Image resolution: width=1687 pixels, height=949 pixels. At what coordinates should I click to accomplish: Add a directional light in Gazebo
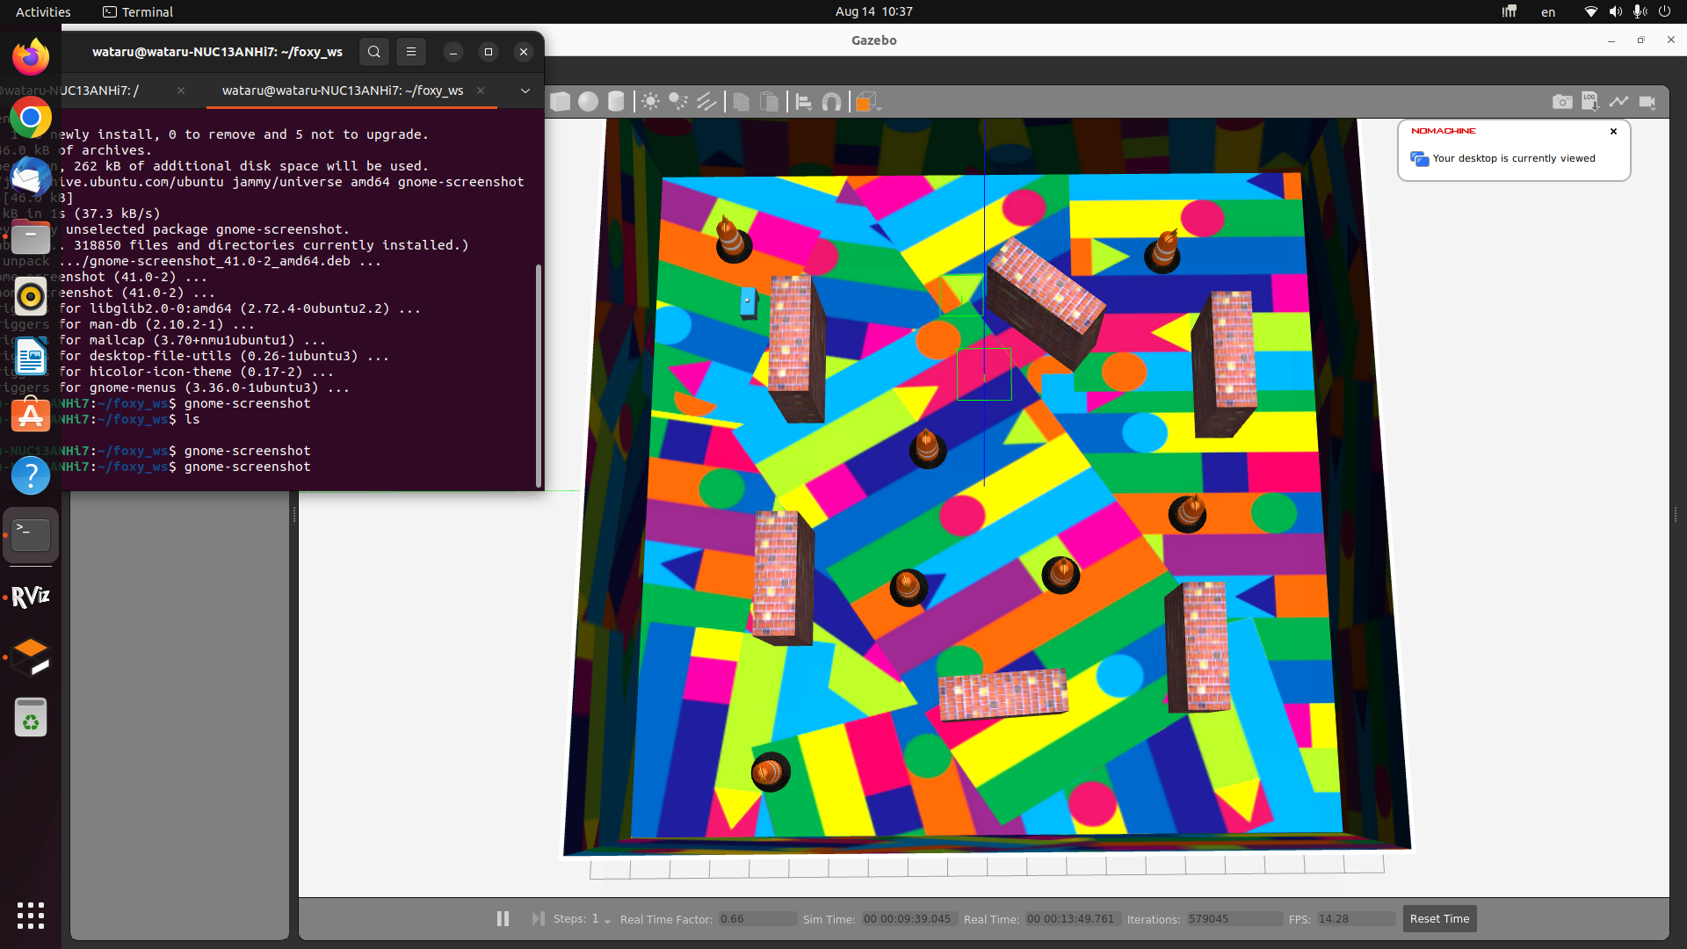pos(706,102)
